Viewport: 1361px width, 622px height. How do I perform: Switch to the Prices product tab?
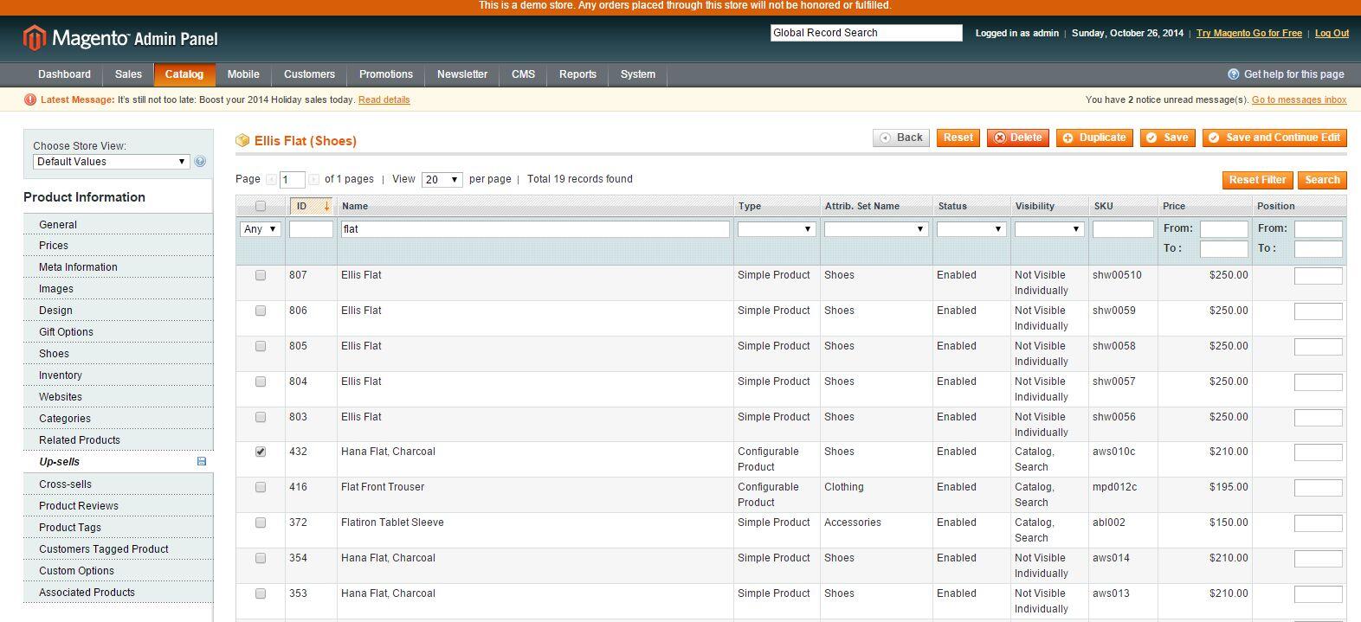(x=118, y=246)
